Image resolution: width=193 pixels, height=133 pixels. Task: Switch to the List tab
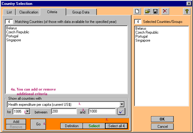[x=9, y=12]
